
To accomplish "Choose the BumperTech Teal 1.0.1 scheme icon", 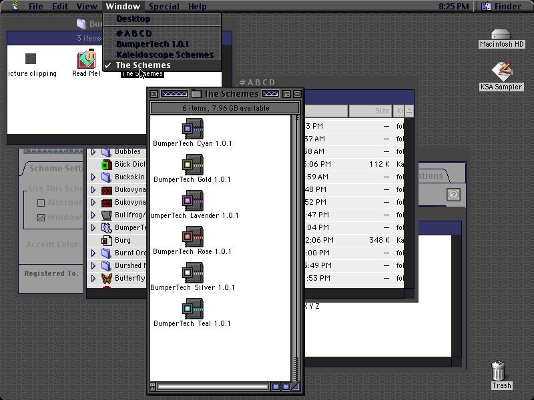I will (x=193, y=309).
